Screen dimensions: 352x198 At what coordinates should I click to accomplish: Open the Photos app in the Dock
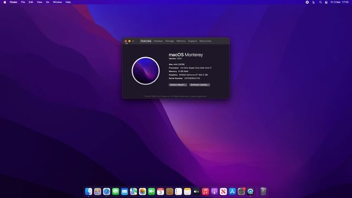pyautogui.click(x=142, y=191)
